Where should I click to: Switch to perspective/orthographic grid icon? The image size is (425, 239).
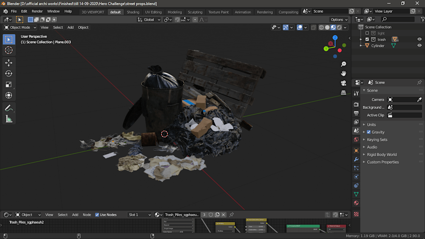pos(343,92)
